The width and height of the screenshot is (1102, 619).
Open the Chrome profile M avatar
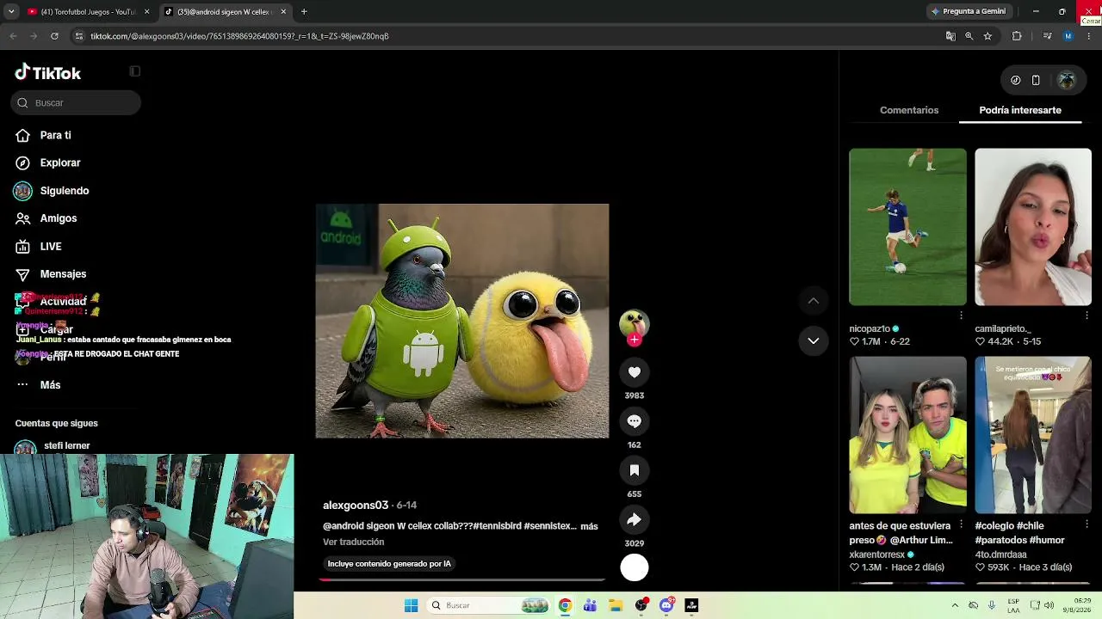coord(1068,36)
